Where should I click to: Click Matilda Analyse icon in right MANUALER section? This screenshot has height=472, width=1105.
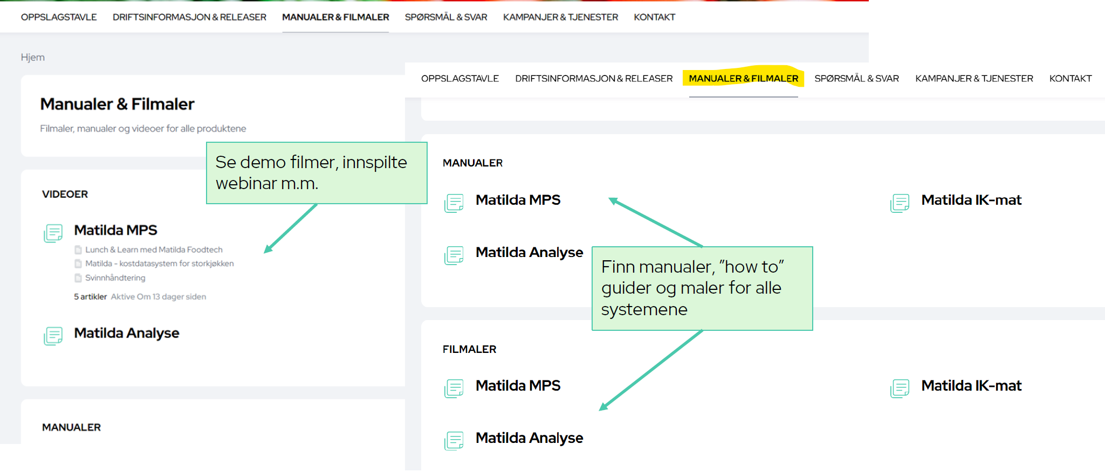click(454, 255)
